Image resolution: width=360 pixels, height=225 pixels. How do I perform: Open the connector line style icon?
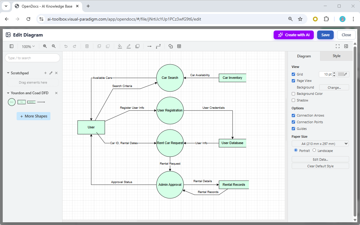pos(158,46)
